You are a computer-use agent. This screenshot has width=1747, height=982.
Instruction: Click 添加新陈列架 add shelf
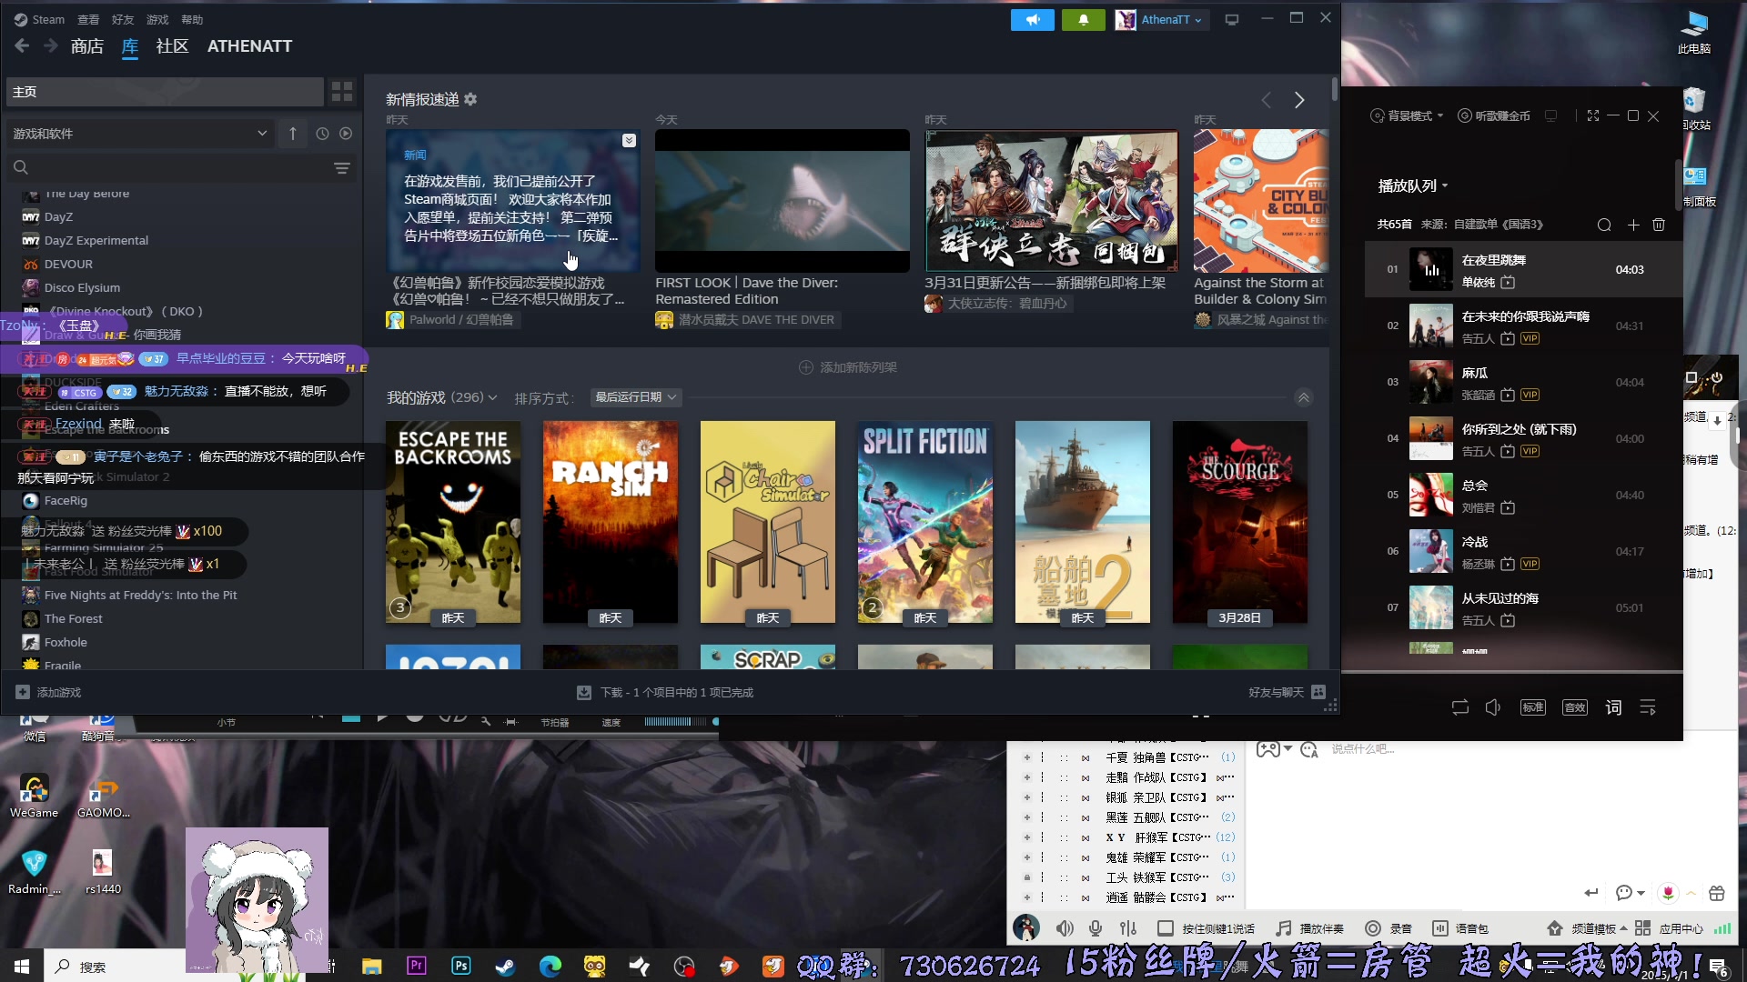847,367
